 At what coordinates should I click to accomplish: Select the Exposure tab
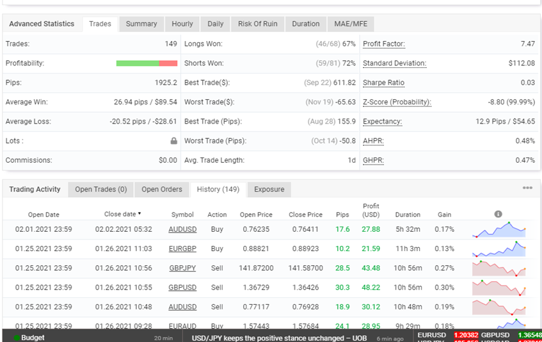[x=269, y=190]
